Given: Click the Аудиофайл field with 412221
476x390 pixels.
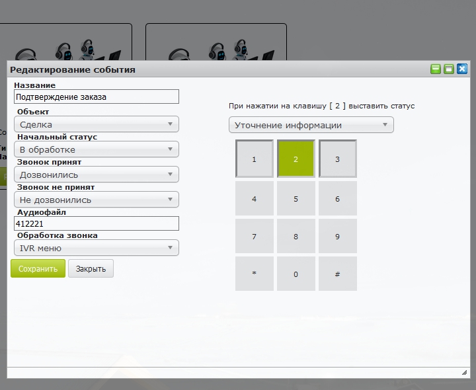Looking at the screenshot, I should pyautogui.click(x=97, y=223).
